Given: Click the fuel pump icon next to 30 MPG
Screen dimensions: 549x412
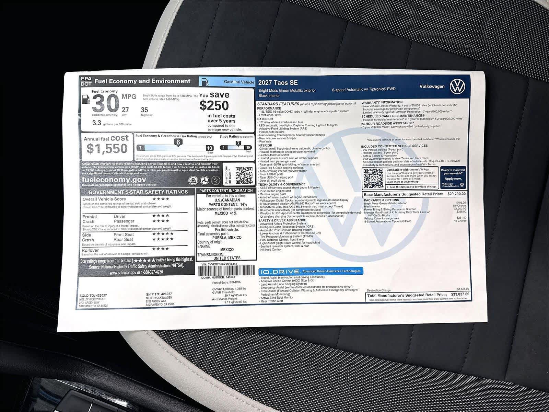Looking at the screenshot, I should click(x=86, y=99).
